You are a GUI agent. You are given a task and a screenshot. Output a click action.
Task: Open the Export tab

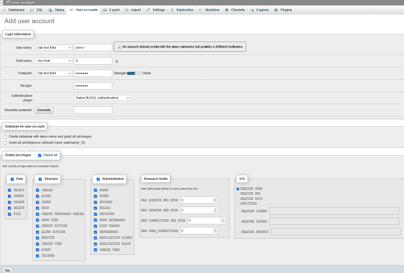(111, 10)
